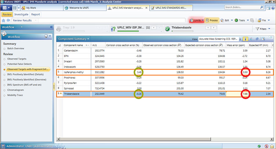Select the Carbendazim row
This screenshot has width=276, height=149.
click(x=165, y=51)
